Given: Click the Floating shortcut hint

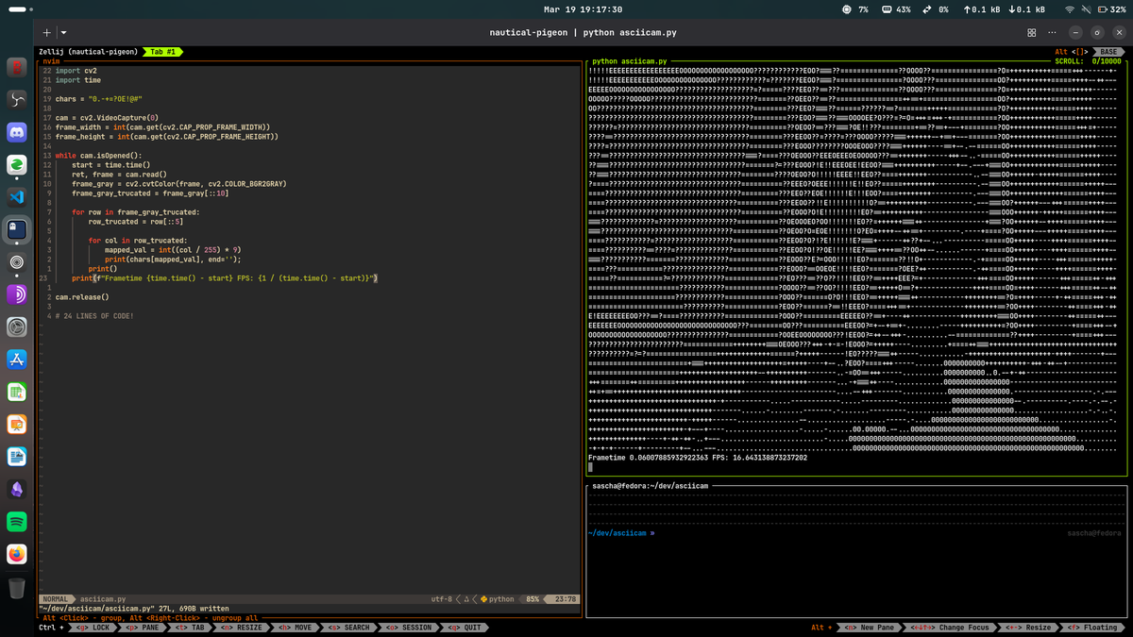Looking at the screenshot, I should click(x=1091, y=628).
